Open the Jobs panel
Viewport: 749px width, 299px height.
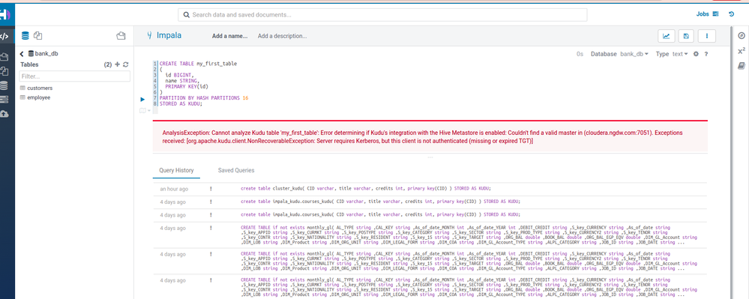coord(708,14)
